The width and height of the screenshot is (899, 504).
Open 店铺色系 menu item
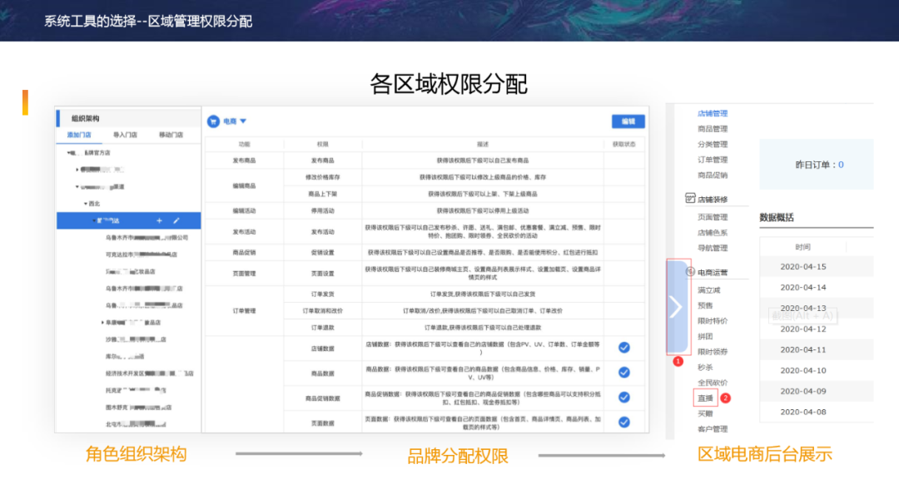click(x=713, y=233)
